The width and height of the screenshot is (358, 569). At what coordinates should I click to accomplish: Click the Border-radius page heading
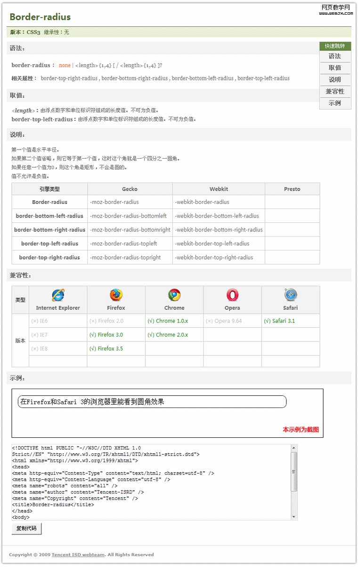[40, 17]
